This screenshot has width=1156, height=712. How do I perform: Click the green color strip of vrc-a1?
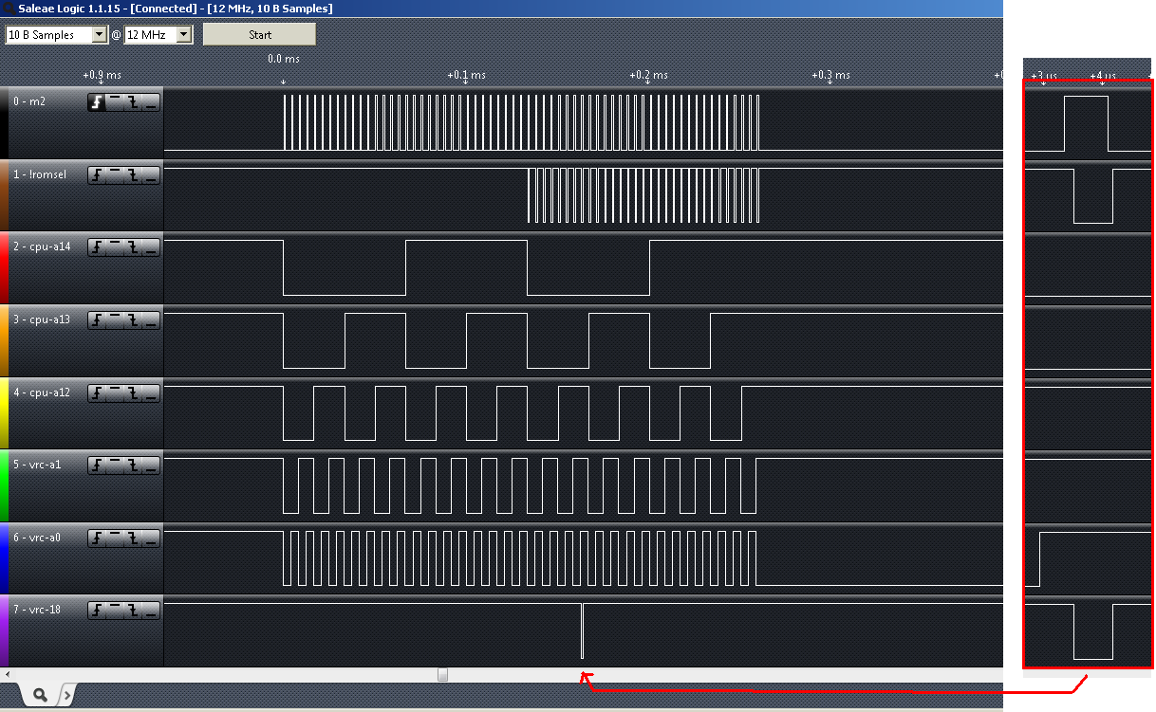[x=4, y=485]
